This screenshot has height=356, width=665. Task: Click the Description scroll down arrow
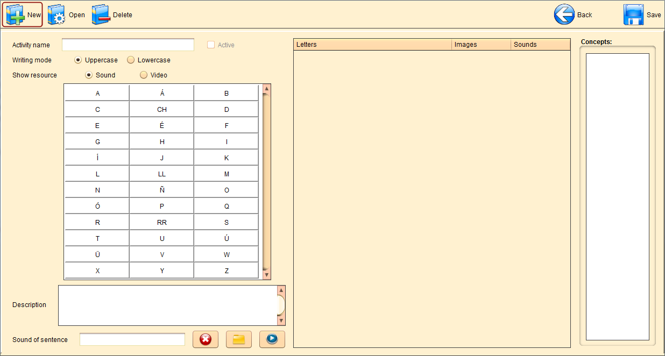click(281, 321)
